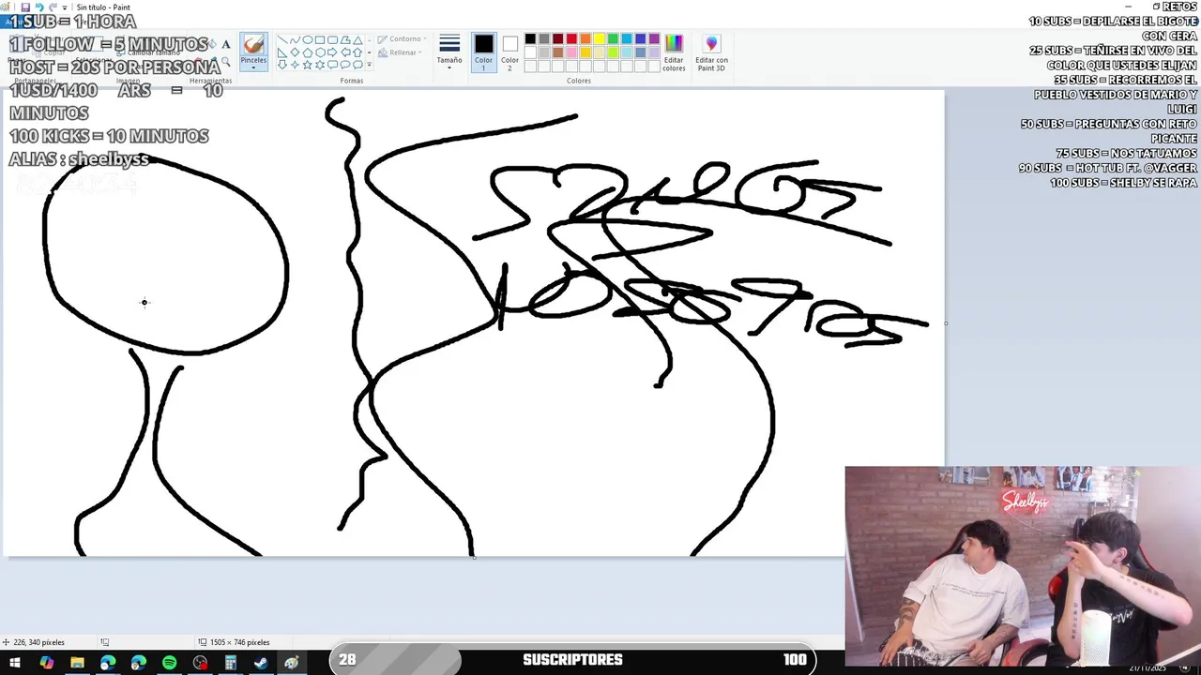Image resolution: width=1201 pixels, height=675 pixels.
Task: Choose the oval shape
Action: tap(308, 40)
